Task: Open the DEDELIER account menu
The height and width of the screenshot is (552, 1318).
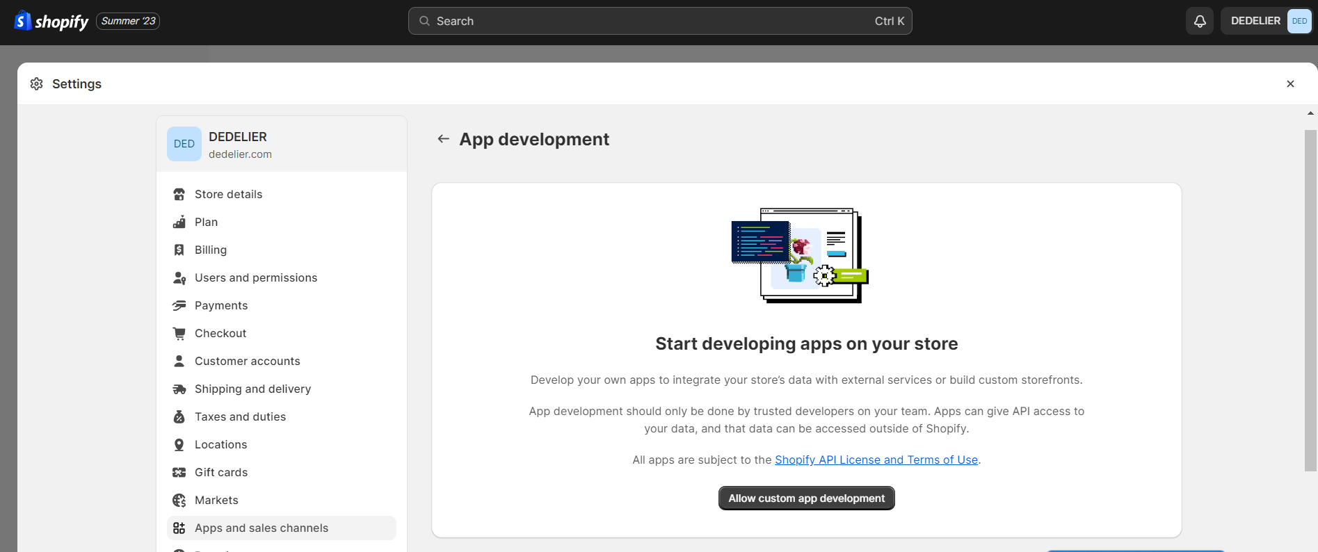Action: click(x=1267, y=21)
